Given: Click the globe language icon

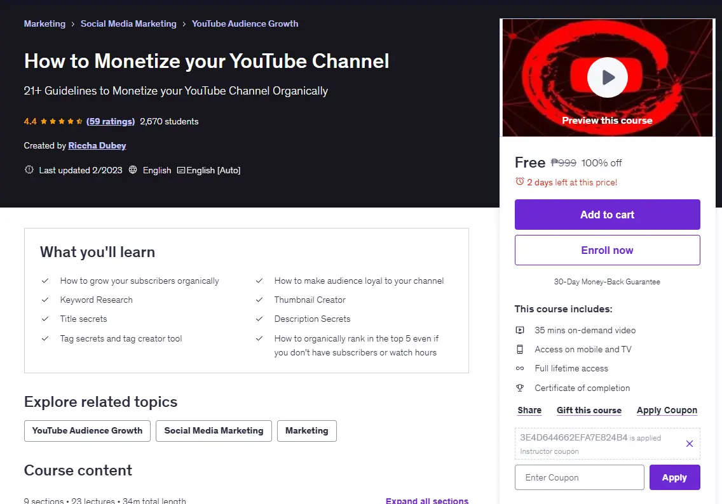Looking at the screenshot, I should 133,169.
